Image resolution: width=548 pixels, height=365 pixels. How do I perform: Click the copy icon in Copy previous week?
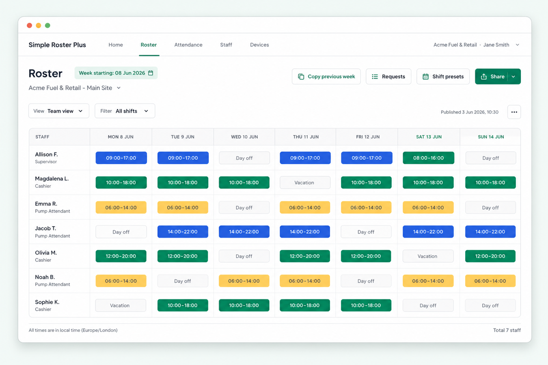(x=301, y=77)
